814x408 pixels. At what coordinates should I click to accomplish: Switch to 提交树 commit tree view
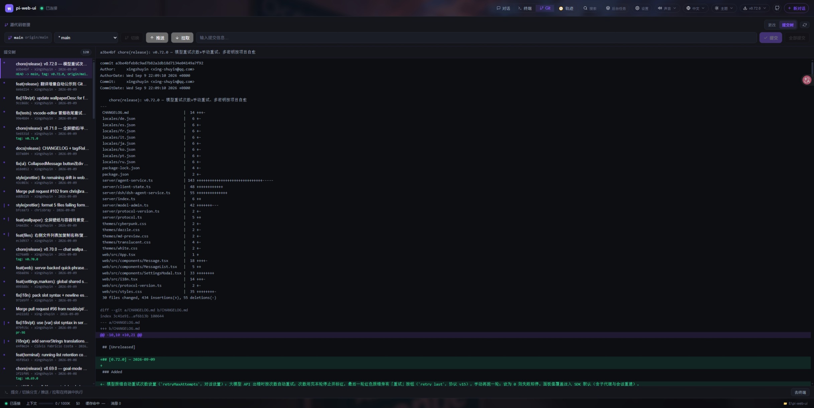click(788, 25)
